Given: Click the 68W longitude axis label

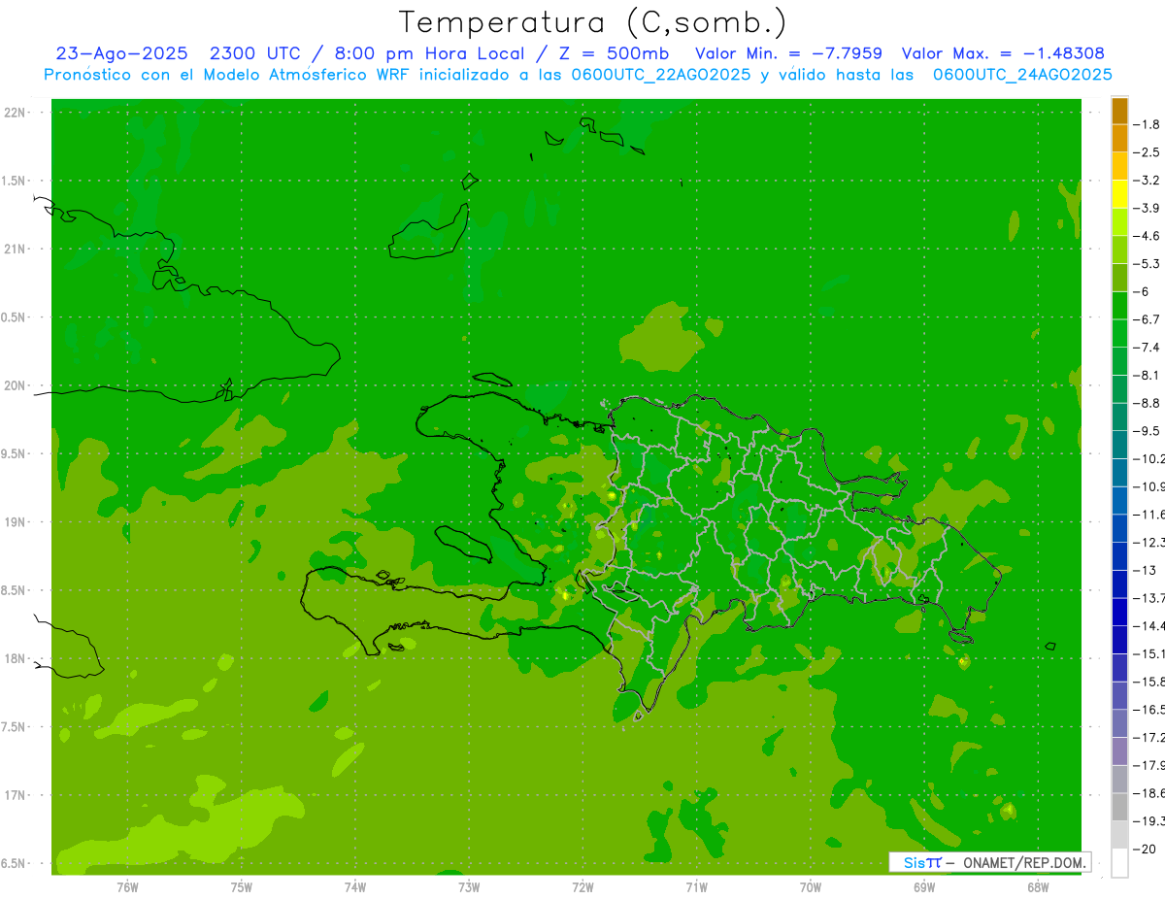Looking at the screenshot, I should click(x=1038, y=886).
